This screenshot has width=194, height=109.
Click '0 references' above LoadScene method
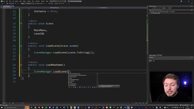[x=33, y=43]
